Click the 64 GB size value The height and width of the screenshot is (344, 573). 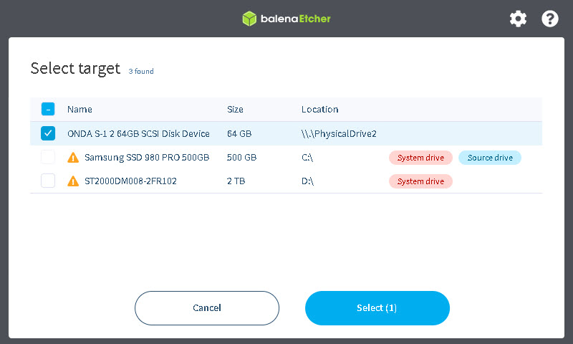tap(239, 134)
